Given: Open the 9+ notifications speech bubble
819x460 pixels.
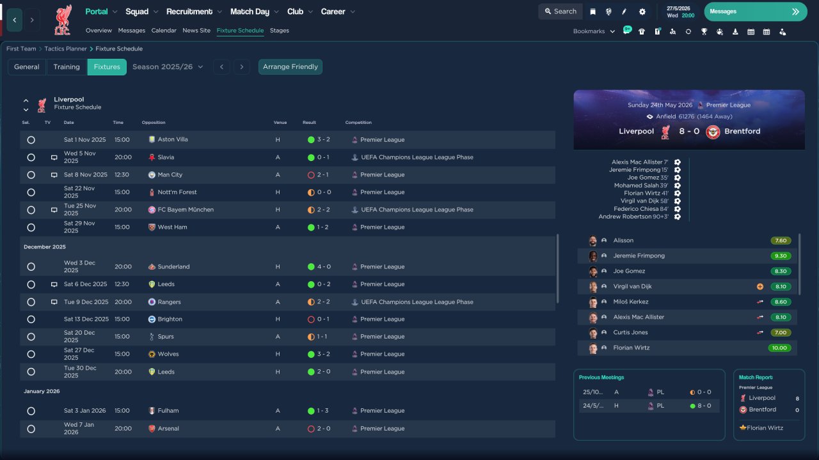Looking at the screenshot, I should [627, 31].
